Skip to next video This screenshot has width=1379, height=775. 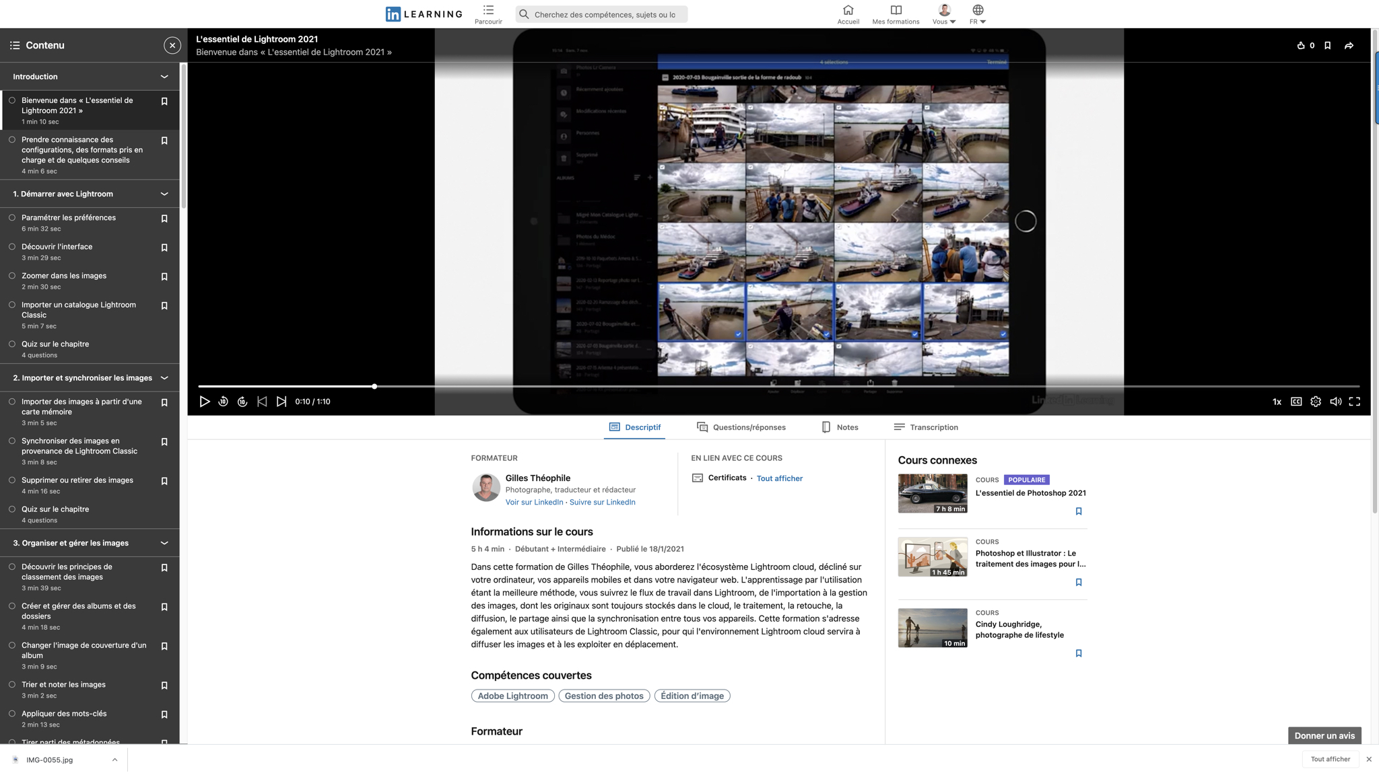281,402
